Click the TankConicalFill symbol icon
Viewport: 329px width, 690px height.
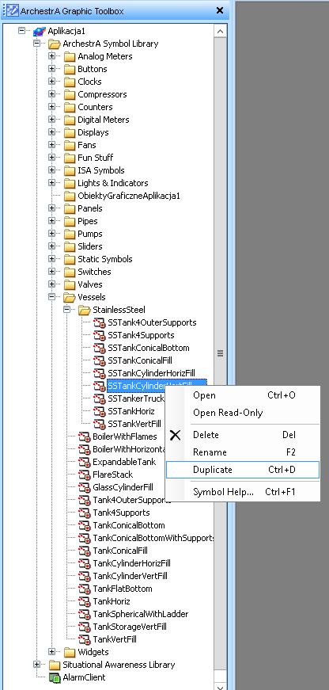tap(85, 551)
